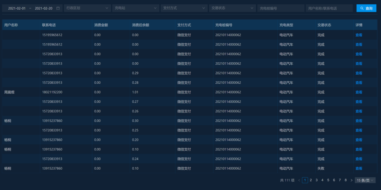381x190 pixels.
Task: Select start date 2021-02-01 field
Action: click(x=17, y=8)
